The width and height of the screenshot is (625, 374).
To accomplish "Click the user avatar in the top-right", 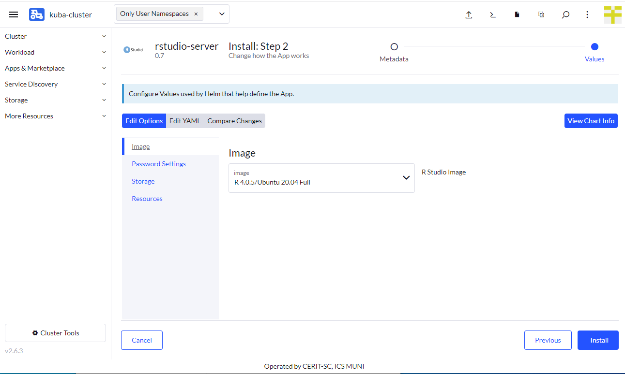I will [x=612, y=14].
